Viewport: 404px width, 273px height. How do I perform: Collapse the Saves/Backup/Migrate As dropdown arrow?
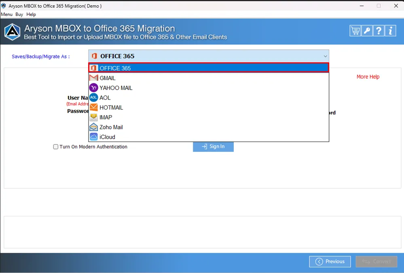click(325, 56)
